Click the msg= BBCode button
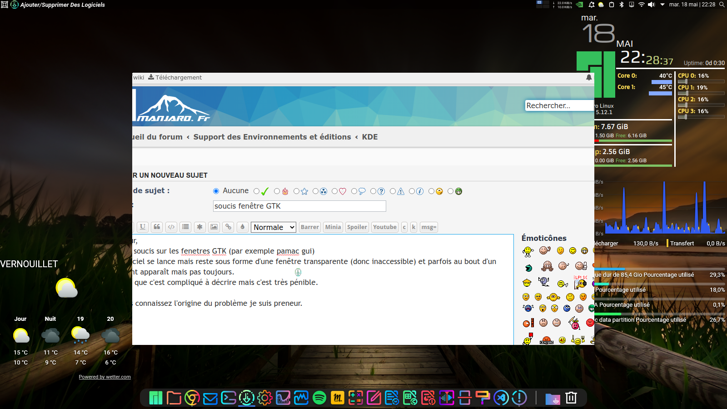 [428, 227]
